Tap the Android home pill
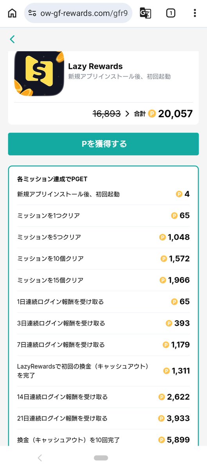Screen dimensions: 207x470 click(x=101, y=458)
